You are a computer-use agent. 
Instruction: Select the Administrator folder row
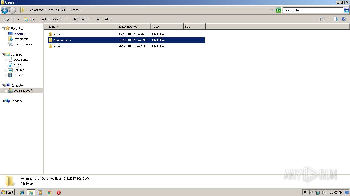[126, 40]
